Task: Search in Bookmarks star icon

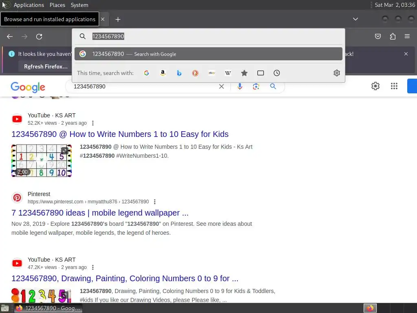Action: coord(244,73)
